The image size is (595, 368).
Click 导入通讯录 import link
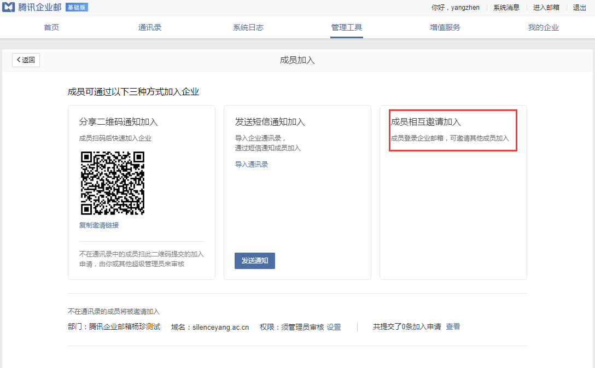click(252, 165)
